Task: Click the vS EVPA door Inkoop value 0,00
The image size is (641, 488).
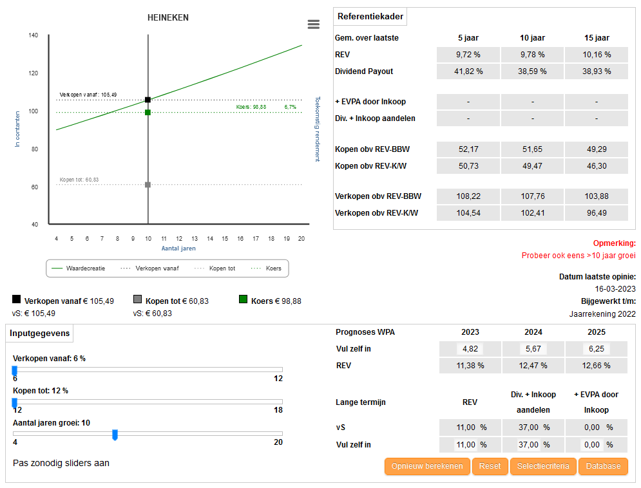Action: point(592,427)
